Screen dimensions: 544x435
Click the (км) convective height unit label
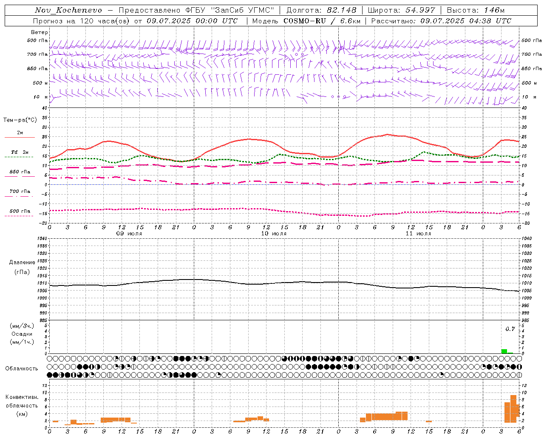(x=22, y=414)
